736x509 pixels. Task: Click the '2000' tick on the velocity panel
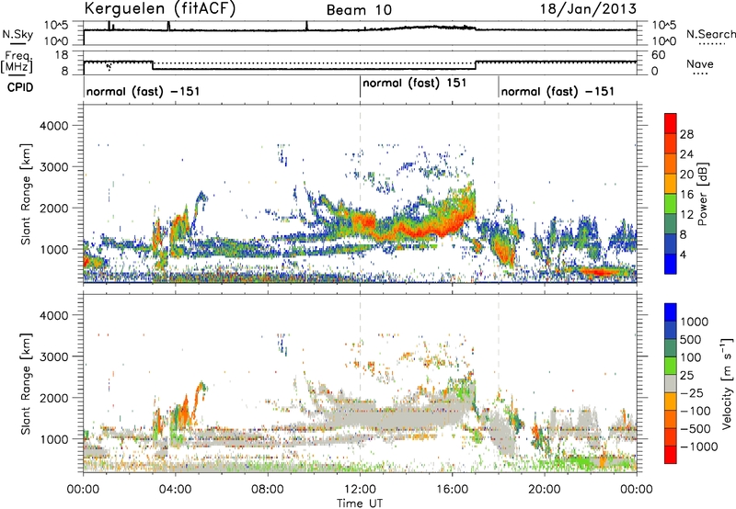(x=54, y=398)
